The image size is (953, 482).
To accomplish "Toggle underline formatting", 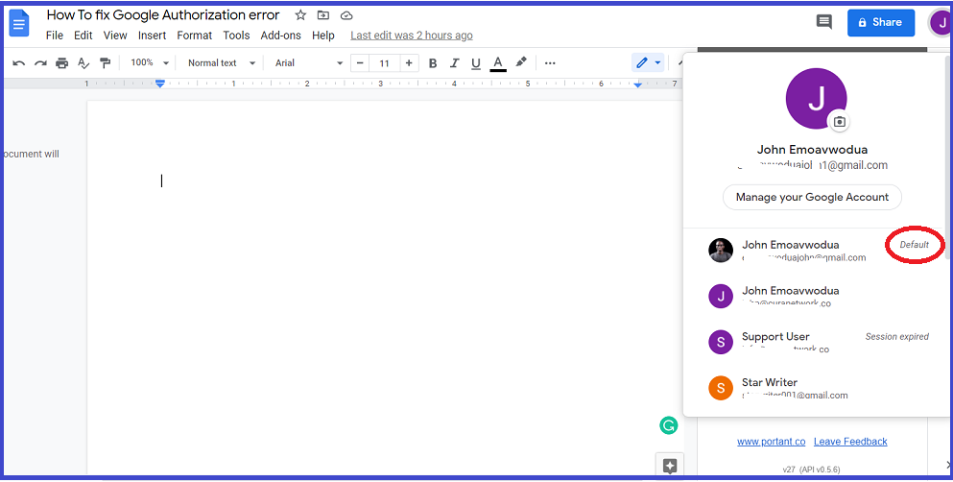I will (x=476, y=62).
